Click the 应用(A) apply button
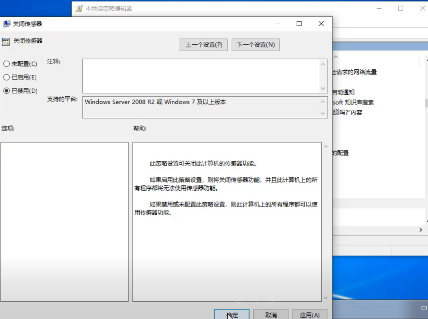 [x=309, y=314]
